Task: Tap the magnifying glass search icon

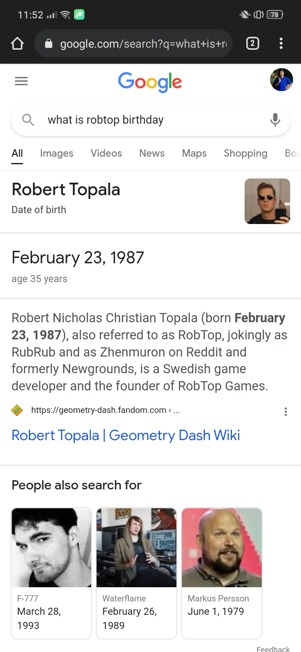Action: point(28,120)
